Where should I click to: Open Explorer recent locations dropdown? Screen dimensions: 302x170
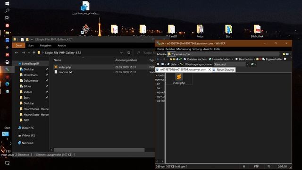pyautogui.click(x=29, y=52)
